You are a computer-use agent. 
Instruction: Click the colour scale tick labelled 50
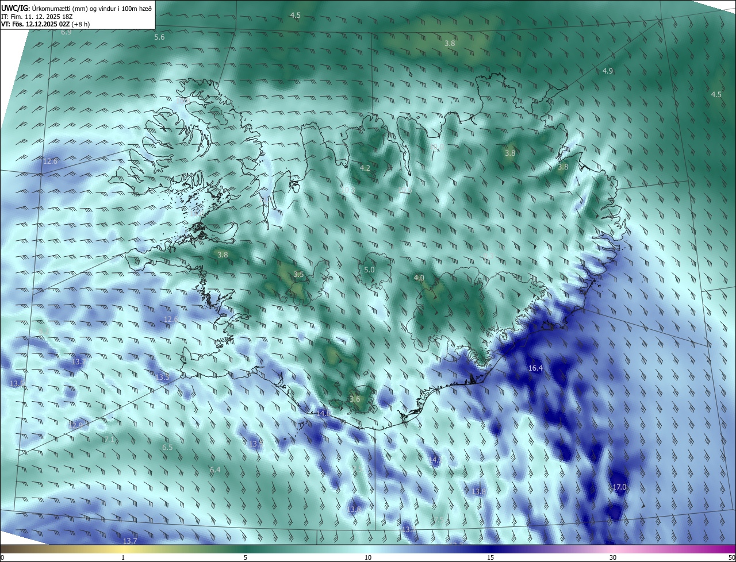pos(731,557)
